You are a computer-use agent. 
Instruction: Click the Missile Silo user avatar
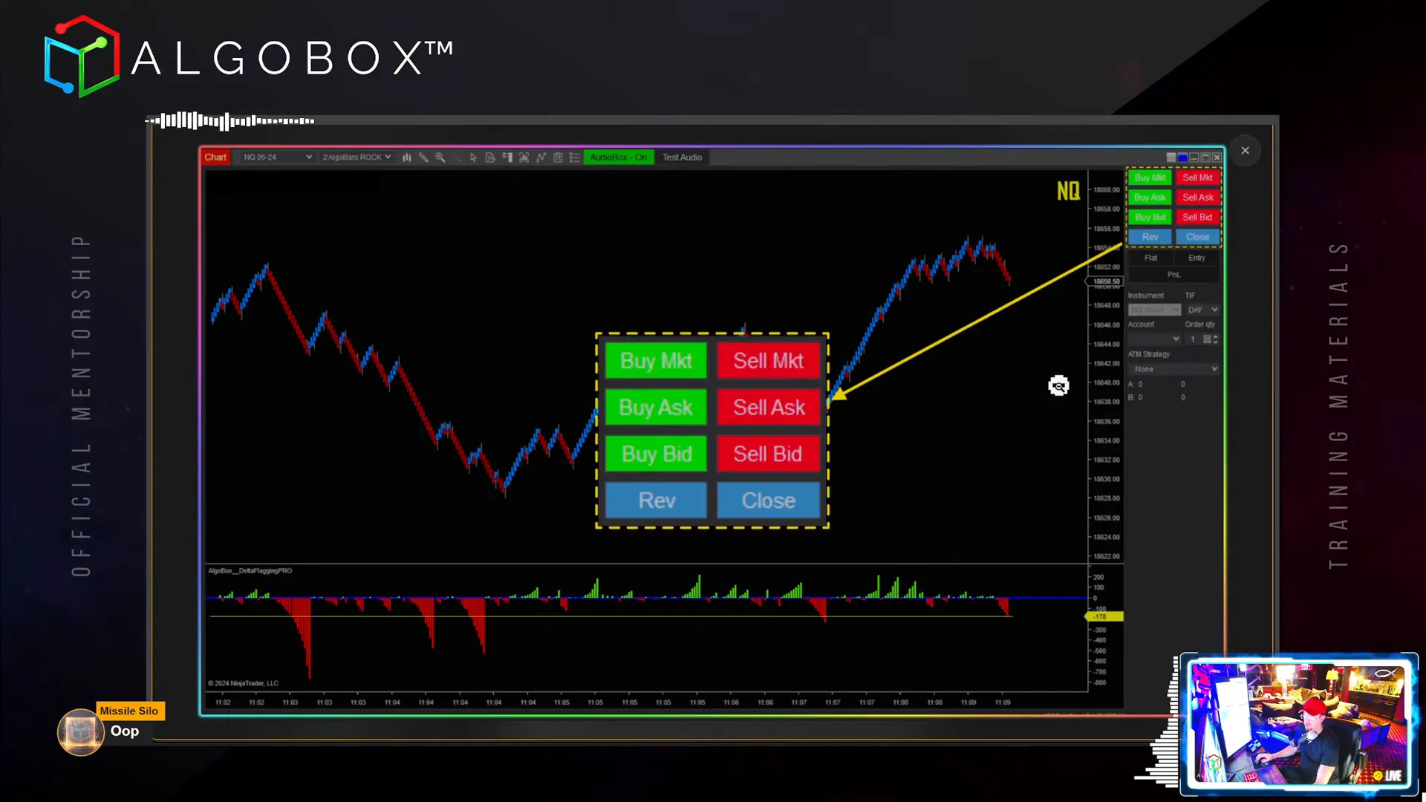coord(80,732)
